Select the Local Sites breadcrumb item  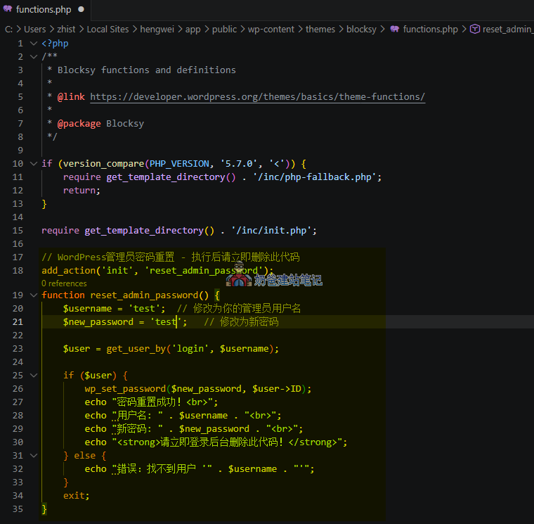[x=108, y=29]
